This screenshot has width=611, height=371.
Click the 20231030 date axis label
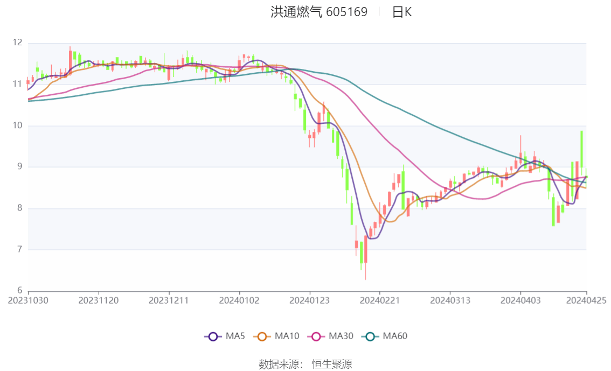click(x=28, y=300)
